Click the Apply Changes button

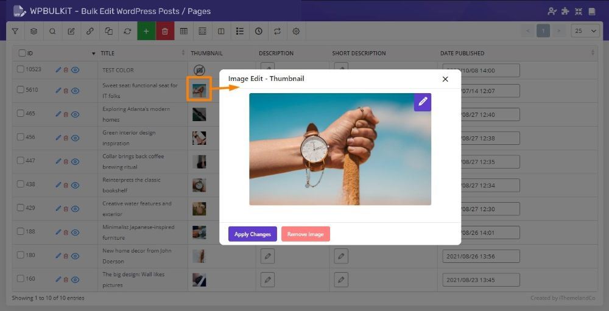[x=252, y=234]
